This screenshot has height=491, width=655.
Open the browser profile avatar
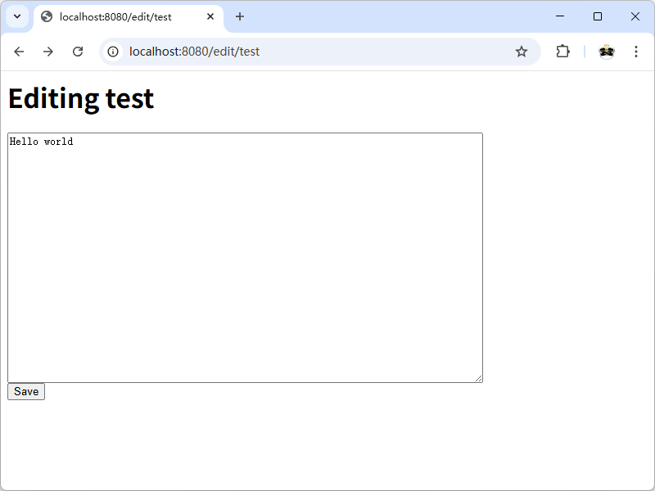(606, 52)
